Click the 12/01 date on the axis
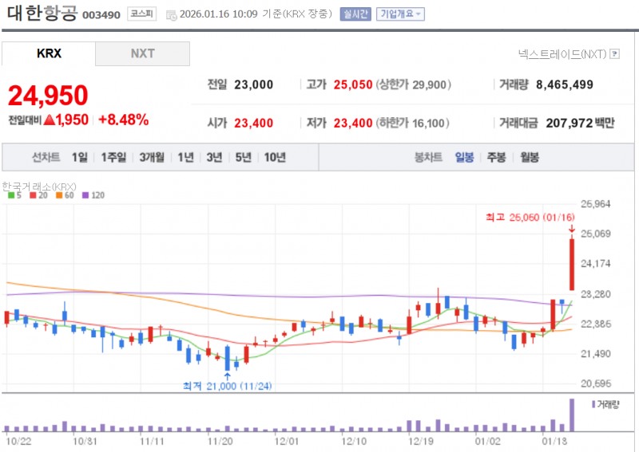The image size is (639, 452). (x=287, y=441)
